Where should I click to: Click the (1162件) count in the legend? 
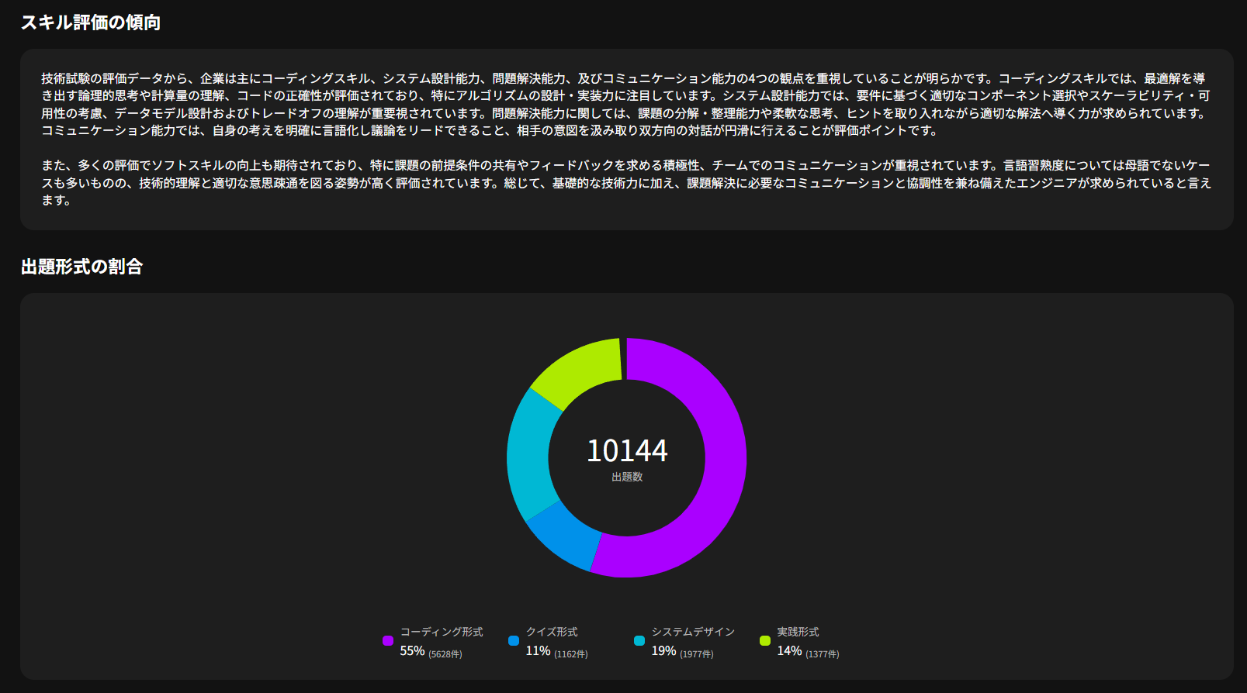coord(571,654)
